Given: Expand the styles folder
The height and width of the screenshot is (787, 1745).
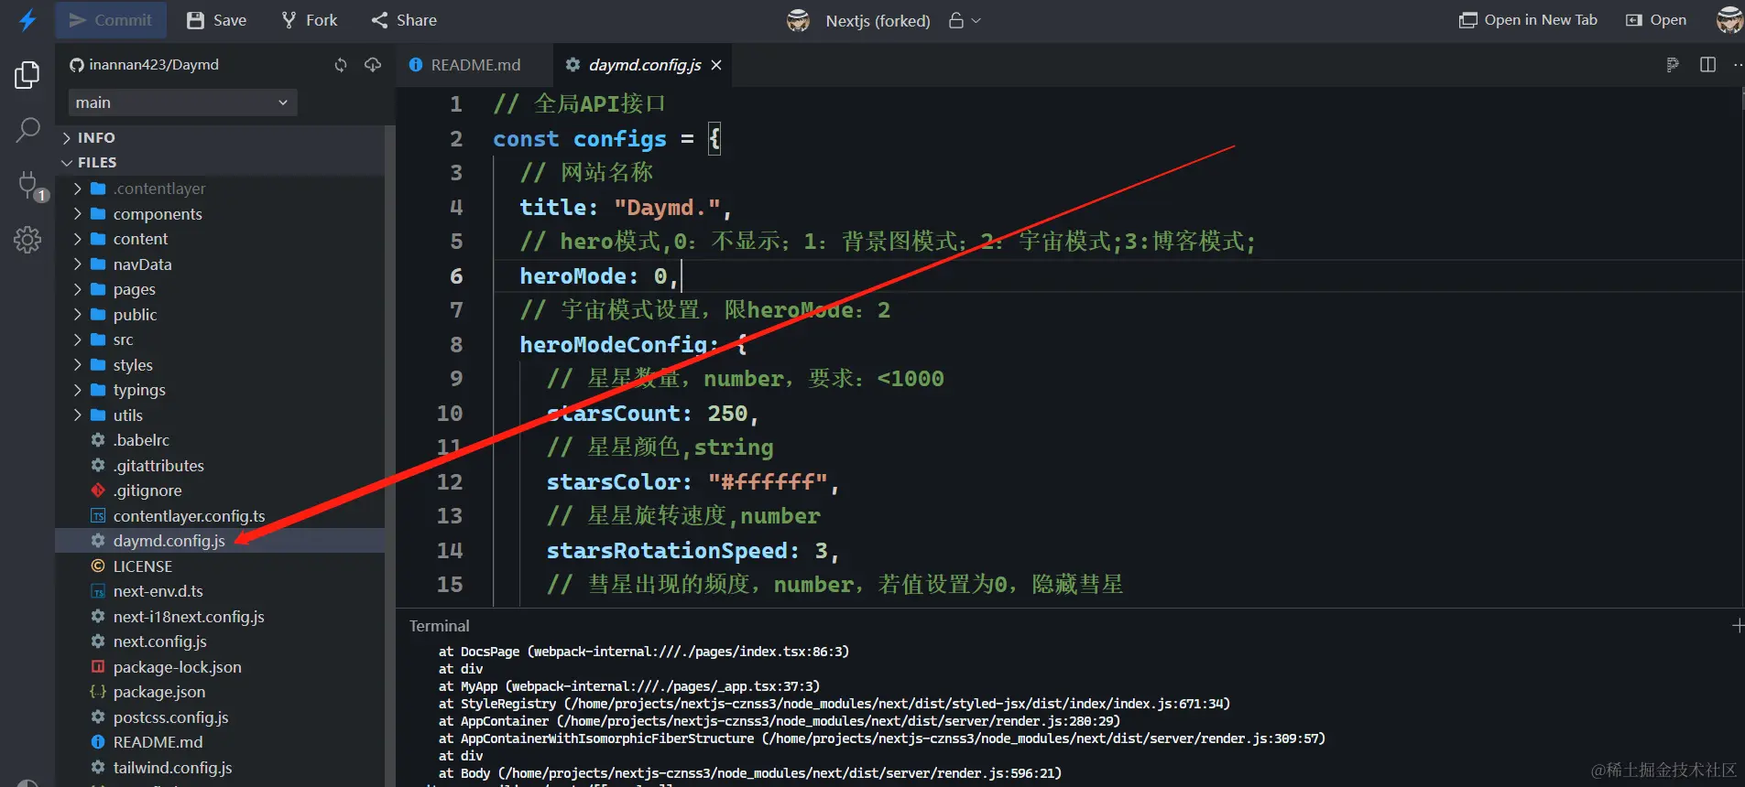Looking at the screenshot, I should click(220, 365).
